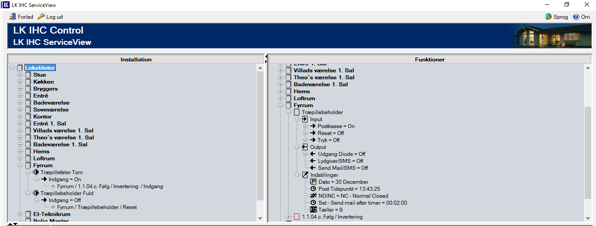Click the splitter collapse arrows between panels
Screen dimensions: 596x226
(x=266, y=59)
